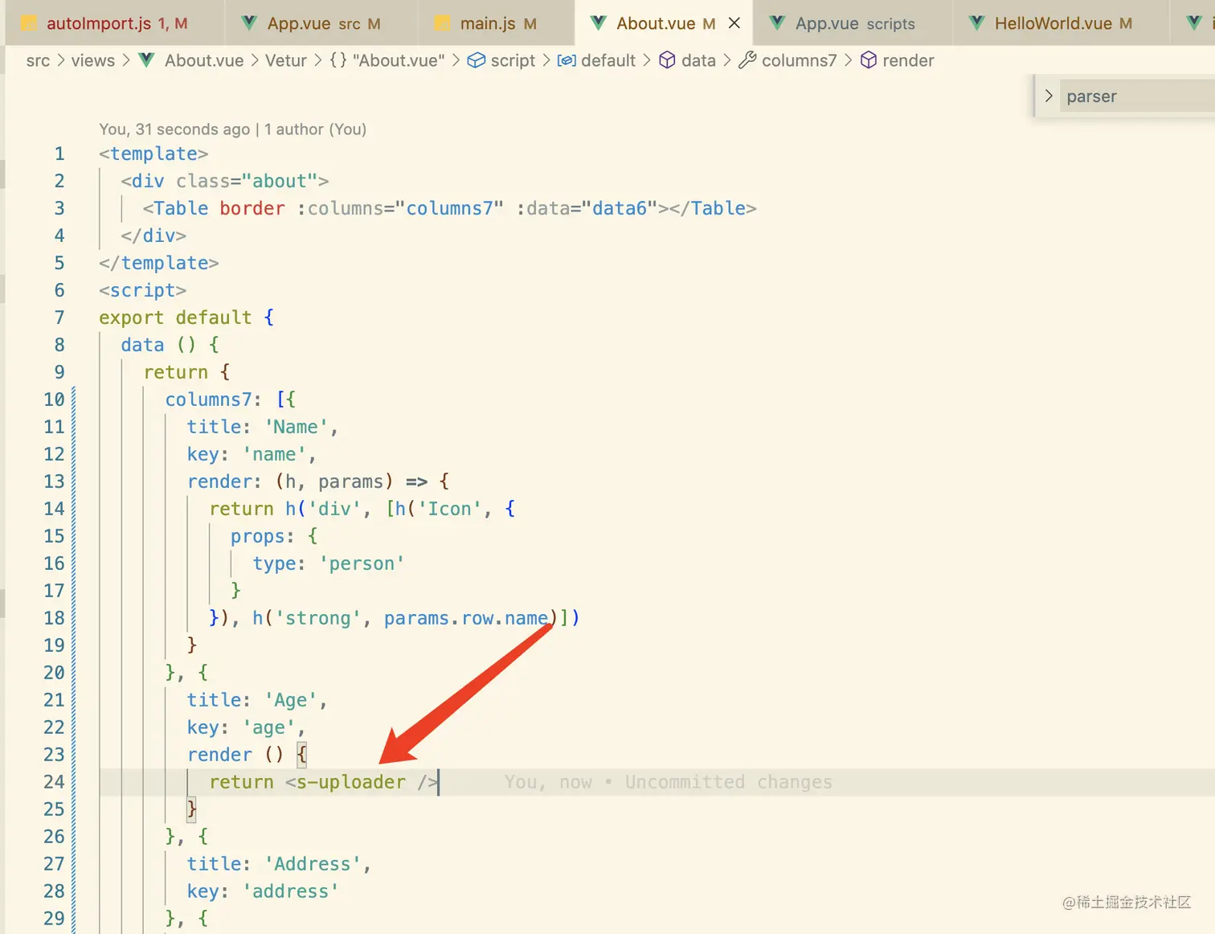
Task: Open the src breadcrumb folder
Action: coord(38,60)
